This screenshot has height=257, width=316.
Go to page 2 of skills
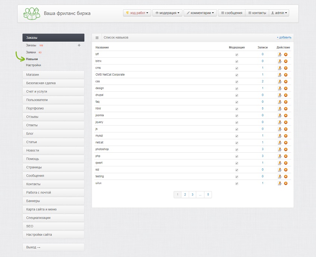tap(185, 194)
